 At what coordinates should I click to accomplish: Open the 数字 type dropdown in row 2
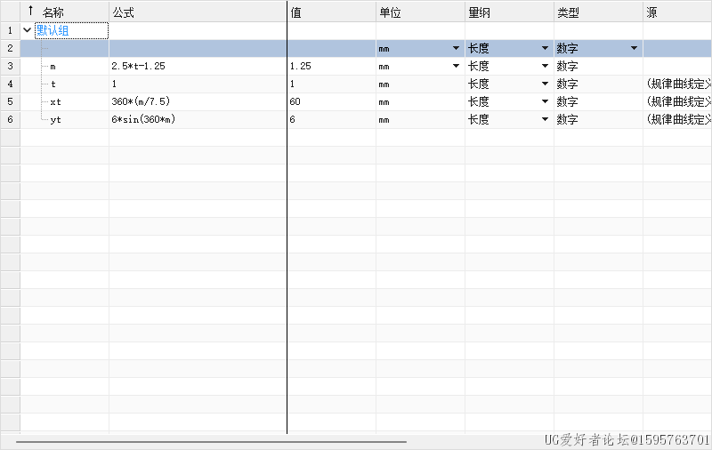(x=634, y=48)
